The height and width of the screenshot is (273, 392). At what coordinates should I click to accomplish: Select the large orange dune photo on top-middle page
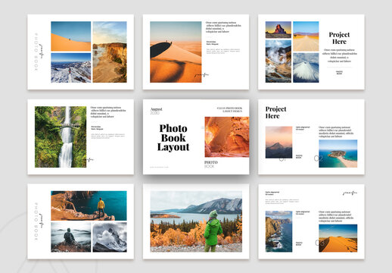[176, 52]
